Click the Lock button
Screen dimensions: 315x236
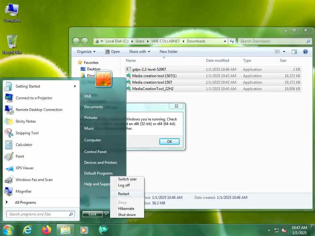pos(92,214)
